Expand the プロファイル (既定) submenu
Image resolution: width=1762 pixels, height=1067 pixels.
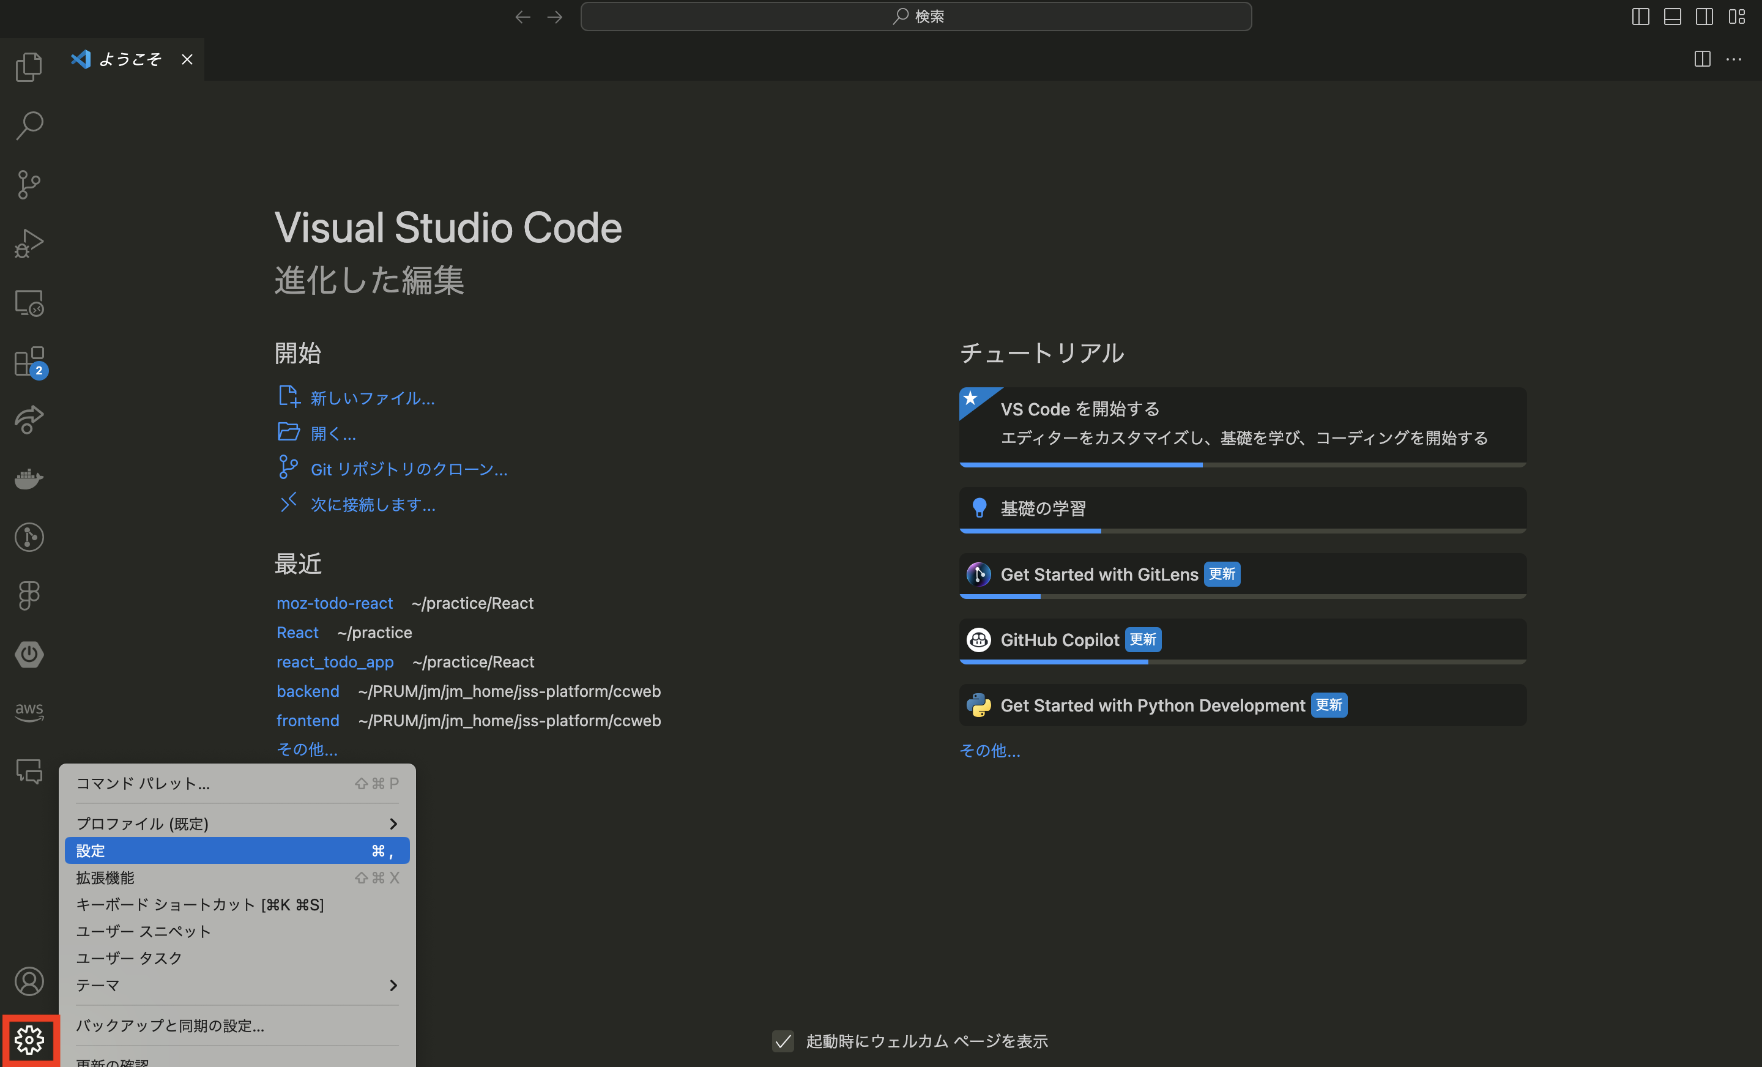tap(236, 823)
